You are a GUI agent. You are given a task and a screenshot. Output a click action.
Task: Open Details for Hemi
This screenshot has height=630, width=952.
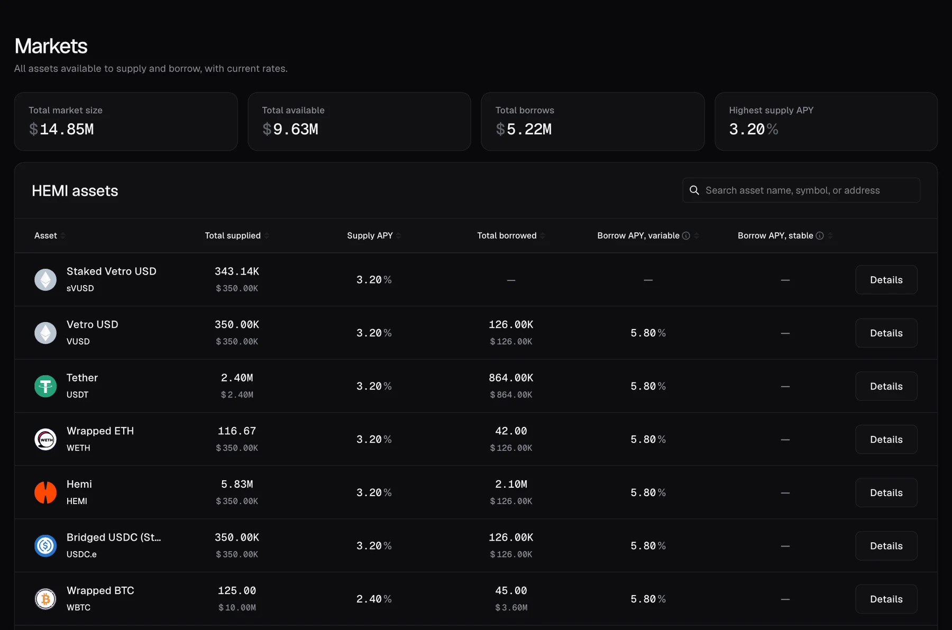[x=886, y=492]
